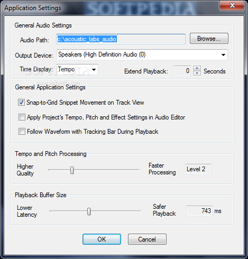Click the Playback Buffer Size slider handle
Image resolution: width=248 pixels, height=259 pixels.
(89, 211)
